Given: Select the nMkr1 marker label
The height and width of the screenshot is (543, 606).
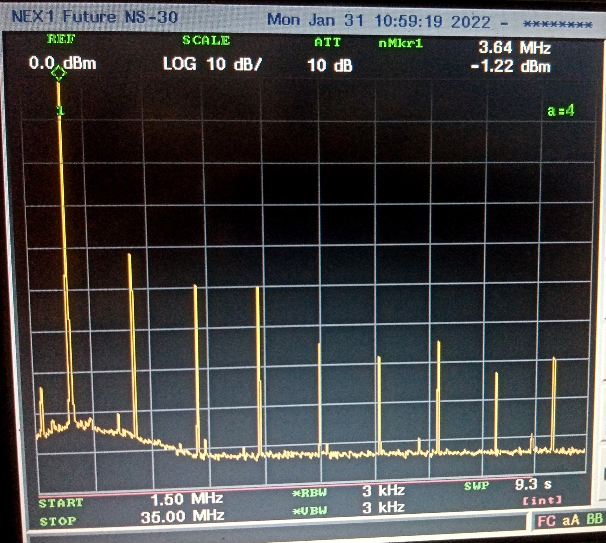Looking at the screenshot, I should (401, 43).
